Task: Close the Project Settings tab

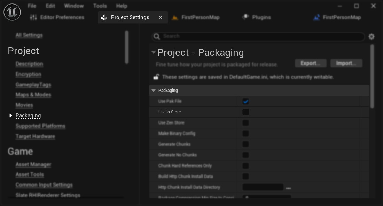Action: [161, 17]
